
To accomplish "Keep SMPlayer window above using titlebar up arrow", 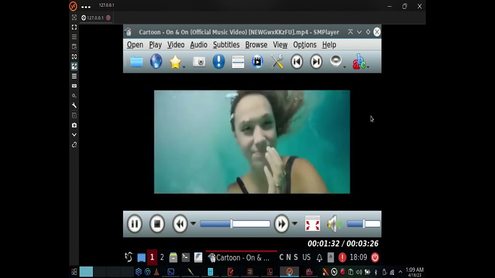I will click(350, 32).
